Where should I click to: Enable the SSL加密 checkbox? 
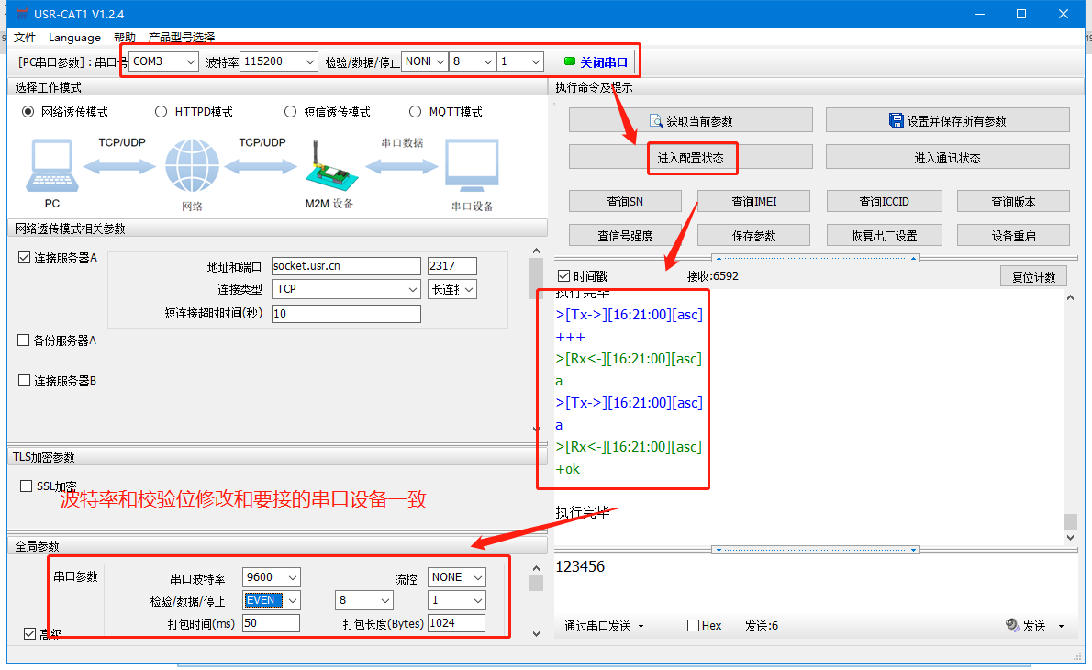point(26,486)
